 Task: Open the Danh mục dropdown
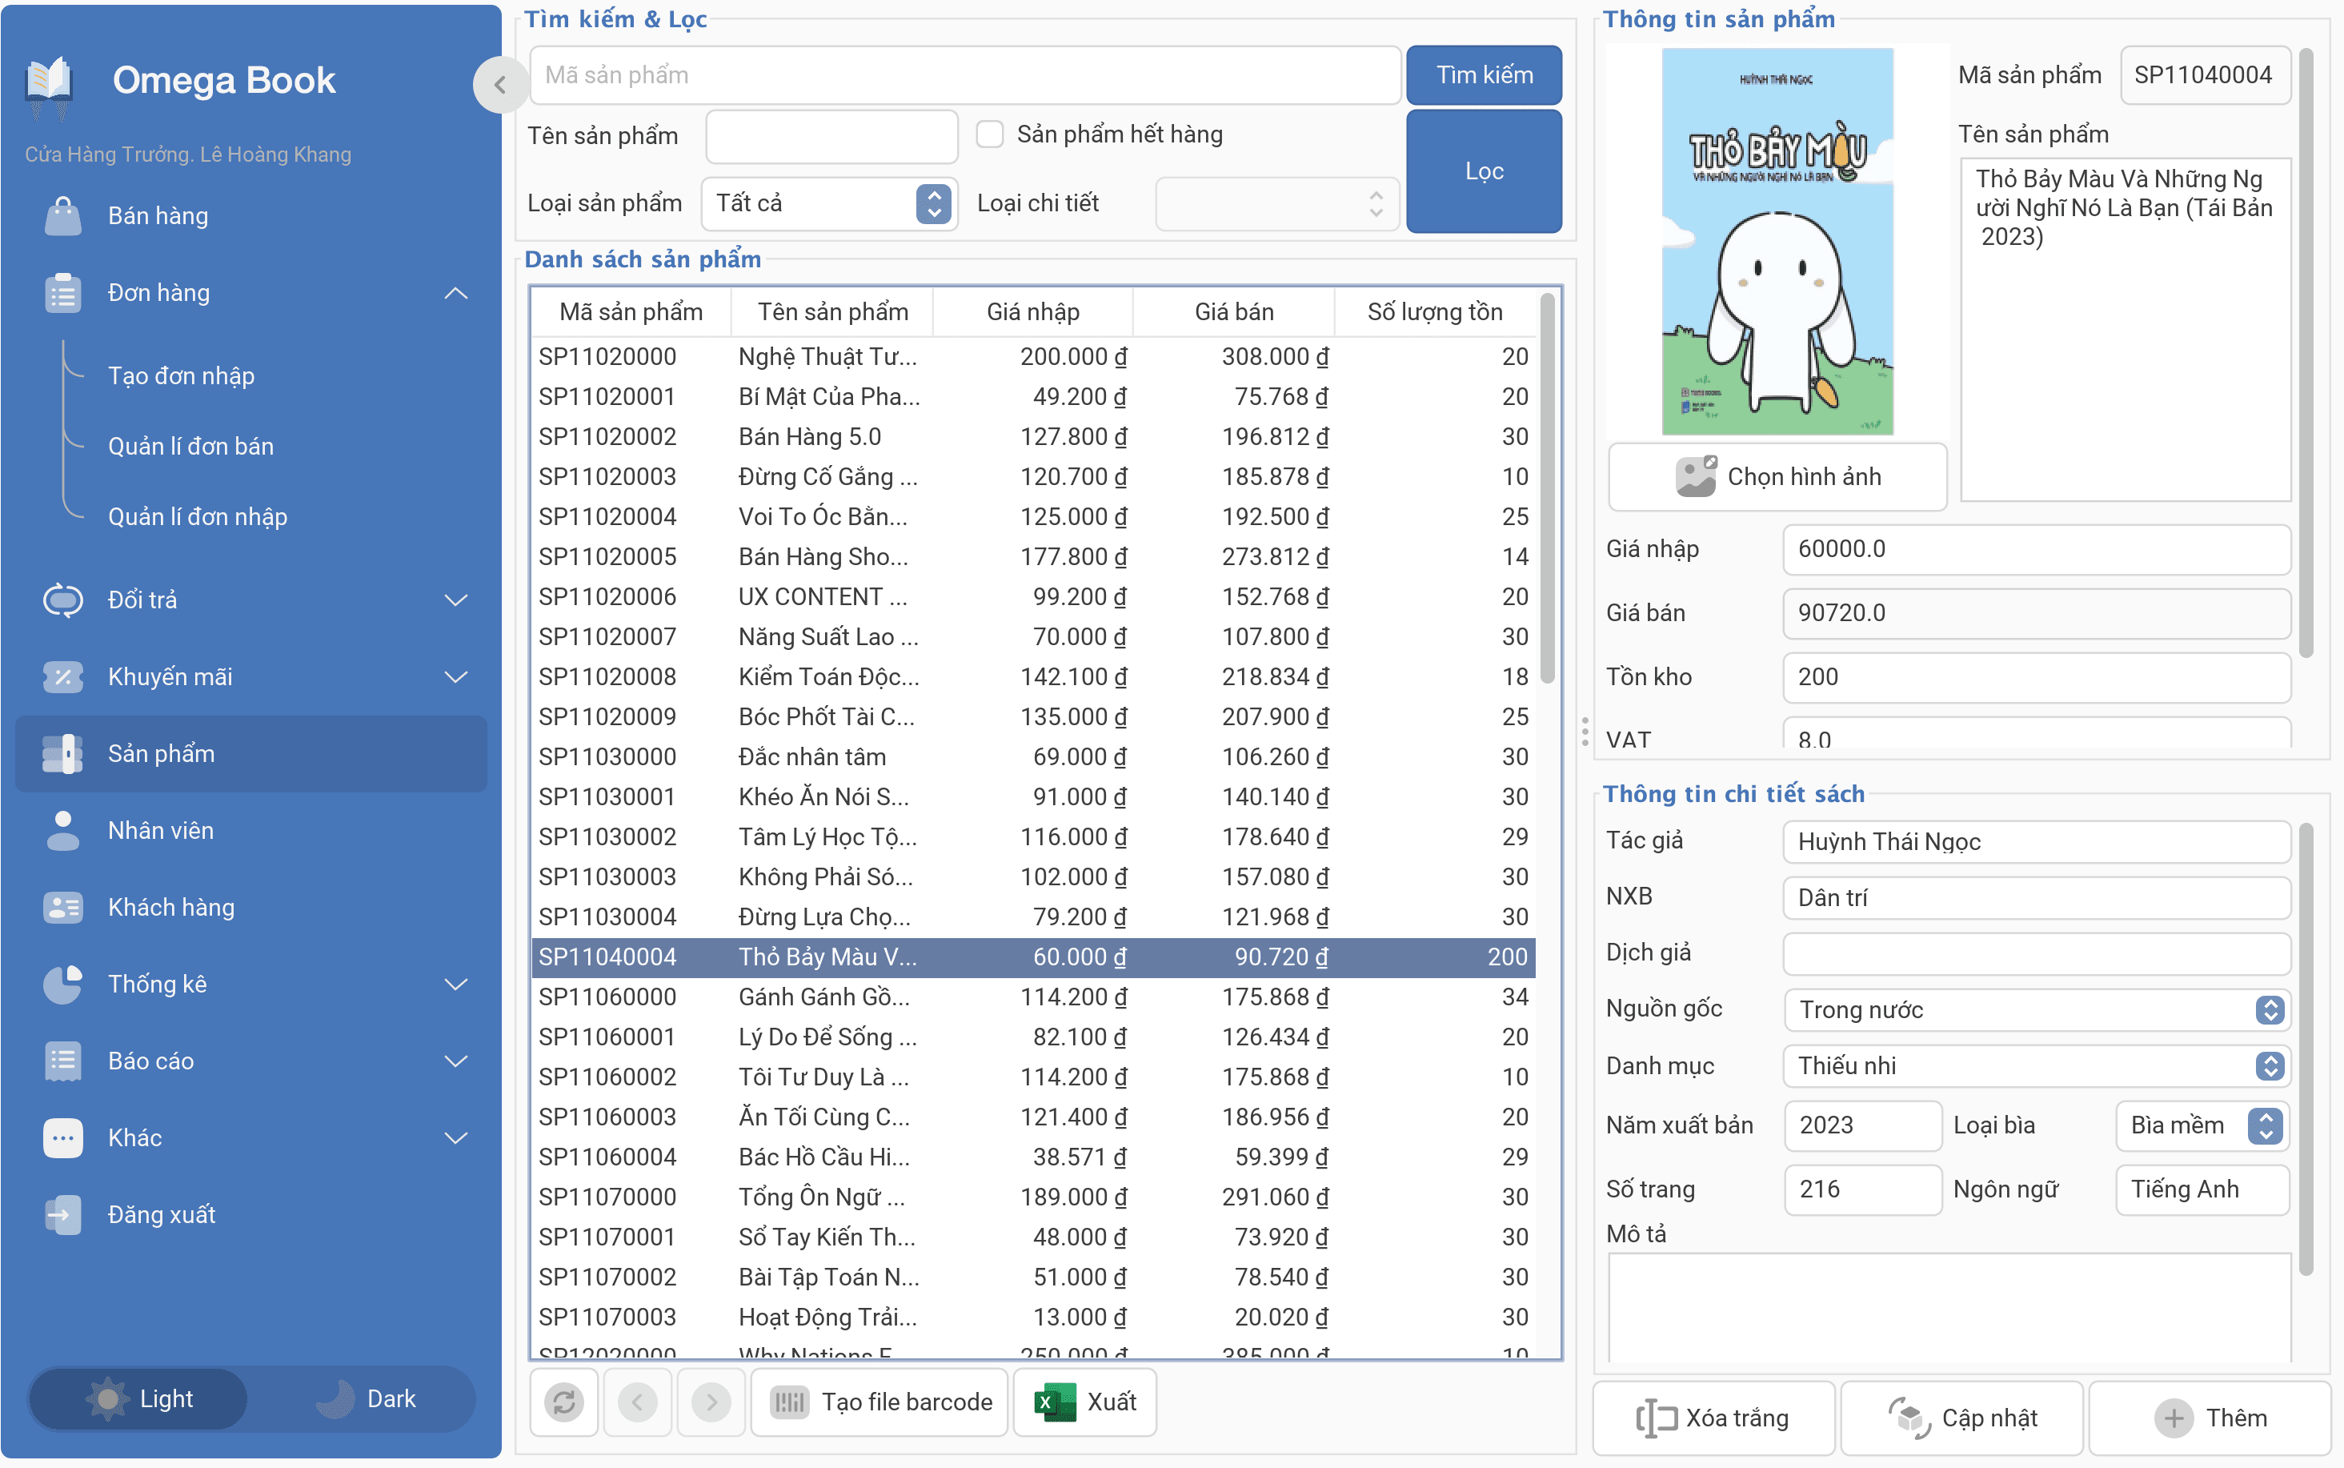coord(2037,1066)
